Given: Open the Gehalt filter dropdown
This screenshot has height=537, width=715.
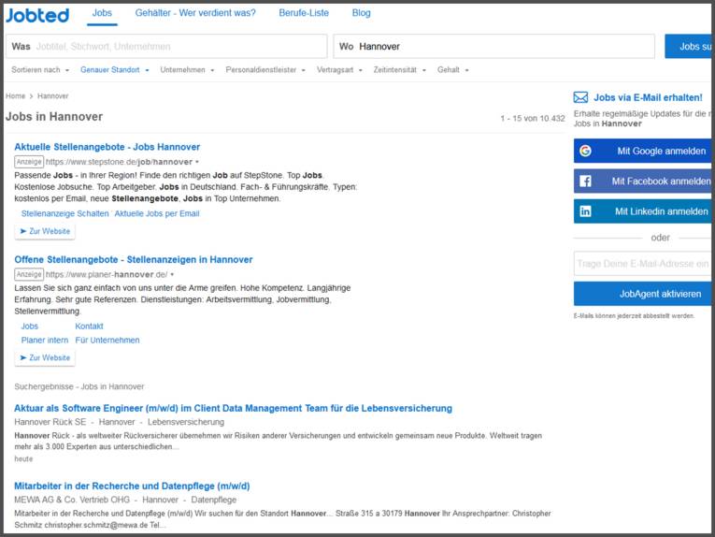Looking at the screenshot, I should [452, 70].
